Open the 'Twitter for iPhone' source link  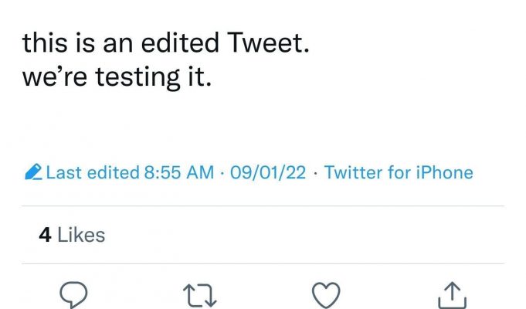[399, 172]
